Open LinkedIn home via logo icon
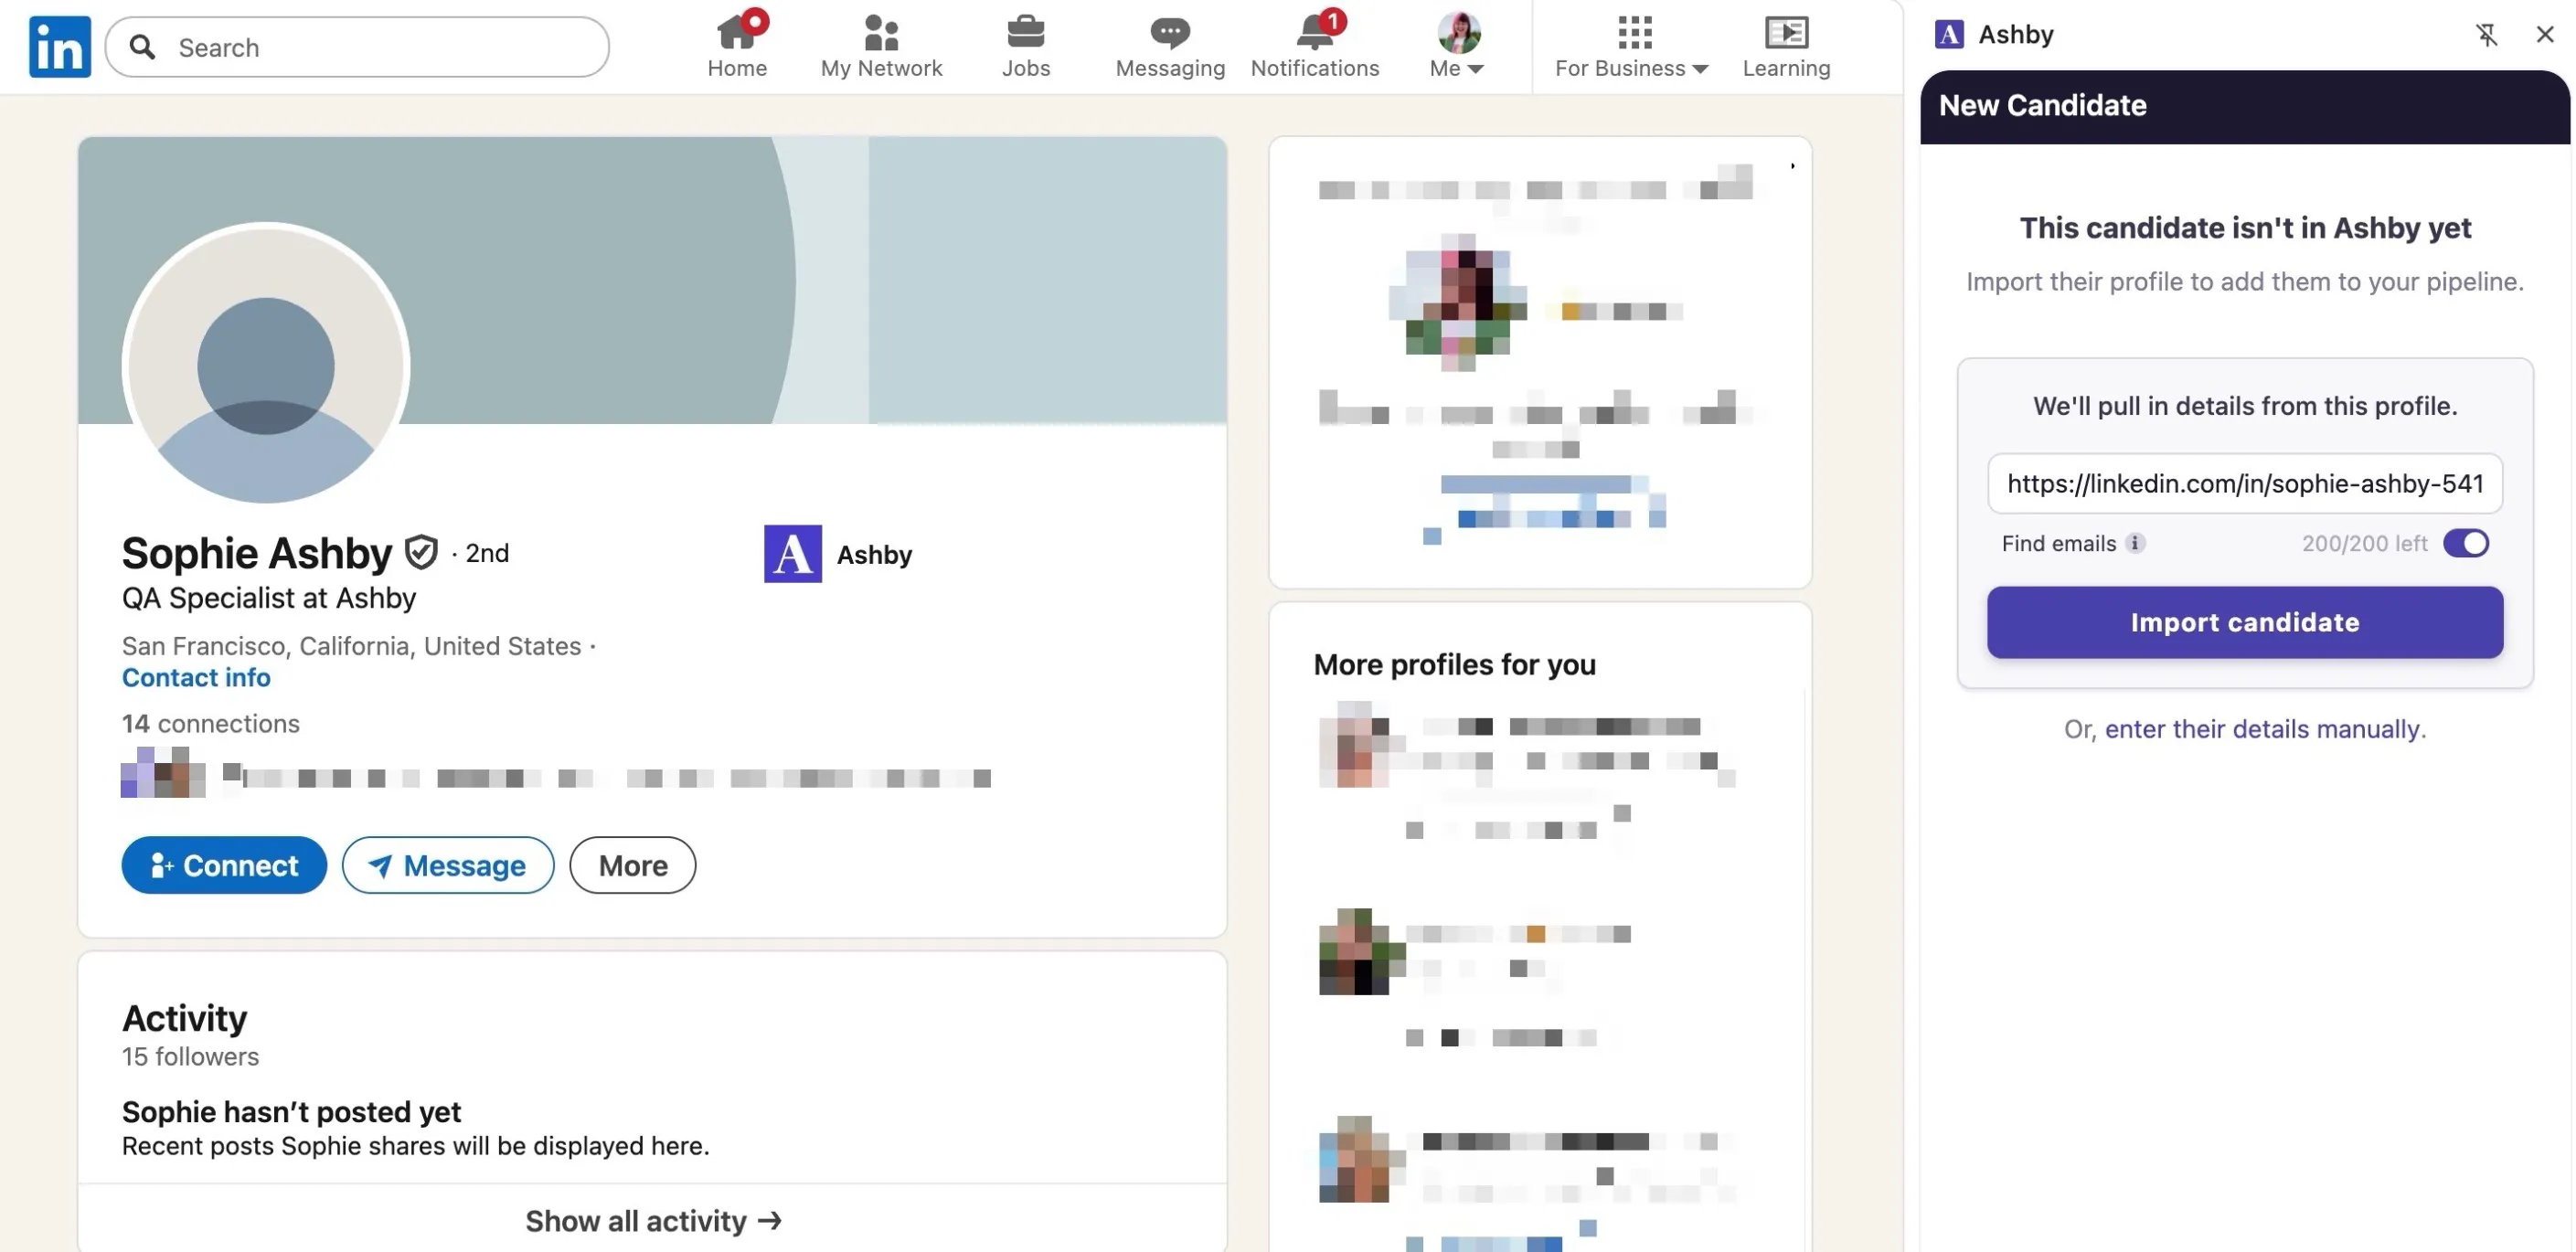The height and width of the screenshot is (1252, 2576). pyautogui.click(x=60, y=46)
